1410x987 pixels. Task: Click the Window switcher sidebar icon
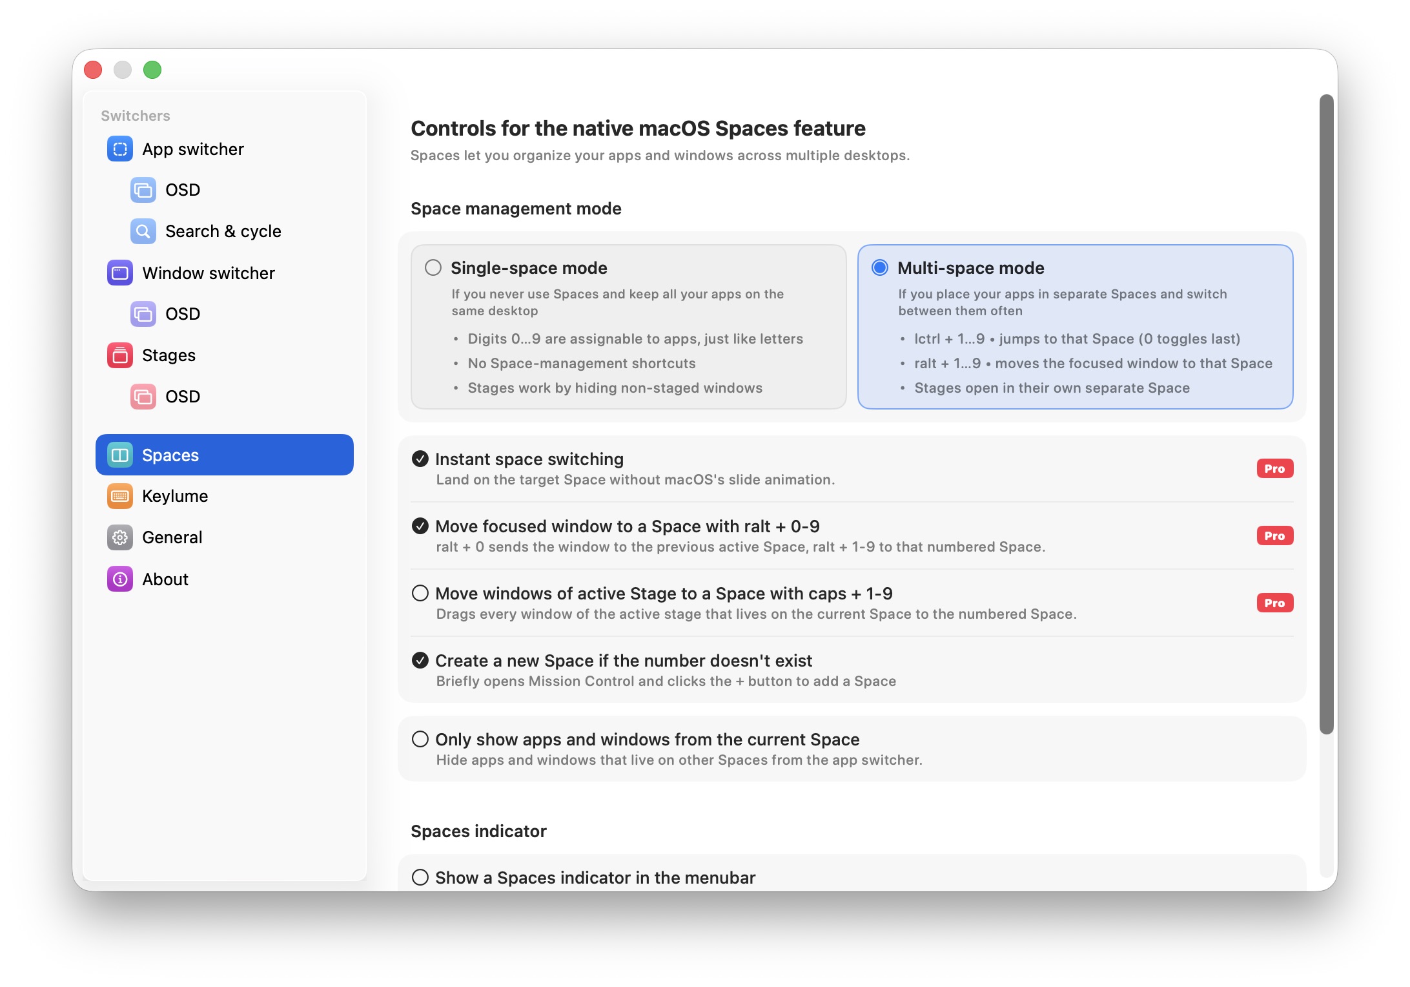click(120, 273)
